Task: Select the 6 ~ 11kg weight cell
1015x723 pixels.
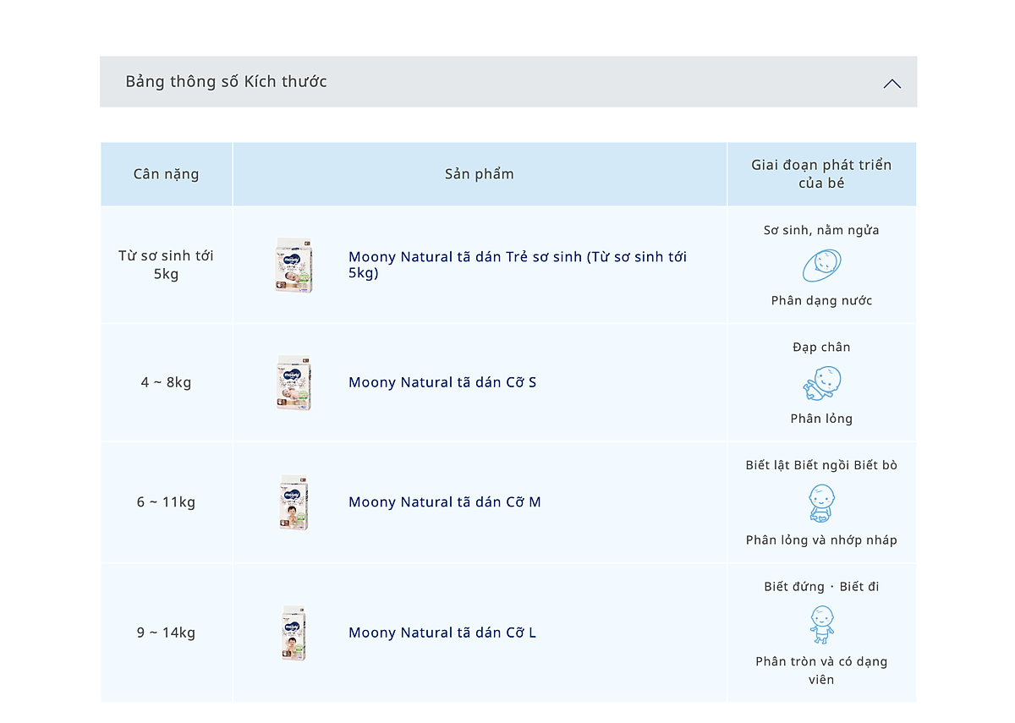Action: (x=167, y=502)
